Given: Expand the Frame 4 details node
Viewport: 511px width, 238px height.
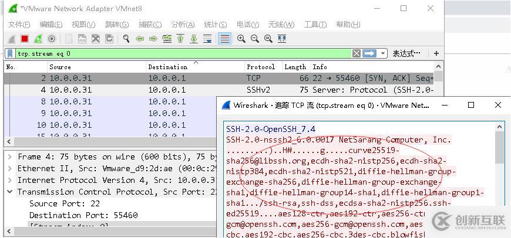Looking at the screenshot, I should tap(10, 157).
